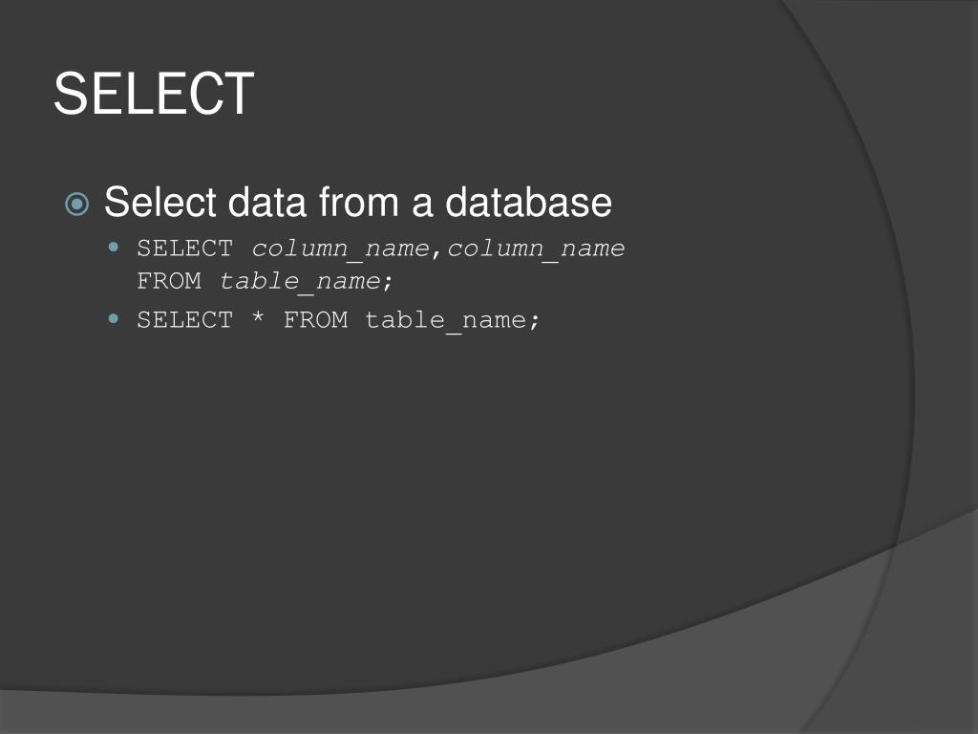The image size is (978, 734).
Task: Click the asterisk in the 'SELECT *' statement
Action: tap(258, 319)
